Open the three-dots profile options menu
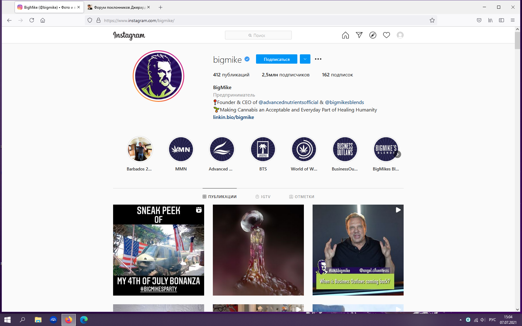 click(318, 59)
